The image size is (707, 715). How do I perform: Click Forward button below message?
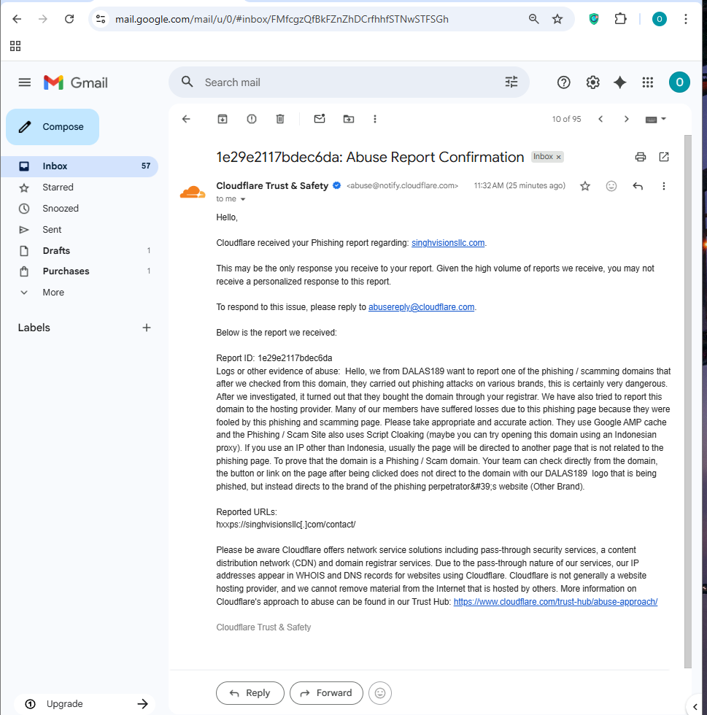[326, 693]
